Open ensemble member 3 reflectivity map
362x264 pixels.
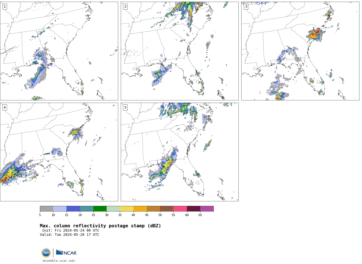(x=300, y=51)
